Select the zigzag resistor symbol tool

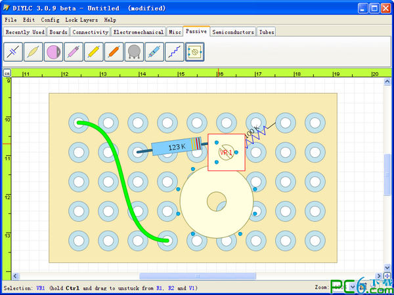[174, 52]
